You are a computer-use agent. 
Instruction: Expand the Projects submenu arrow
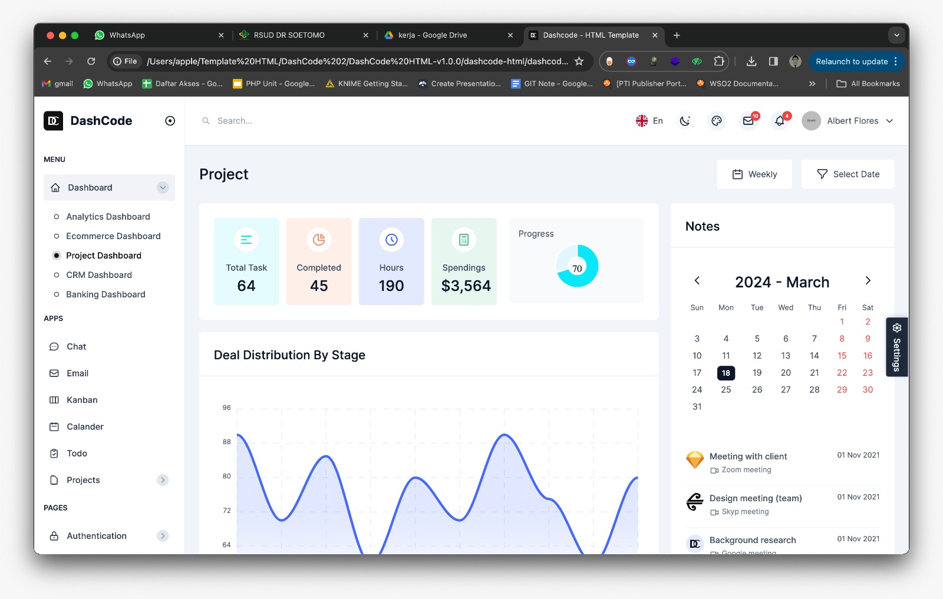click(163, 480)
